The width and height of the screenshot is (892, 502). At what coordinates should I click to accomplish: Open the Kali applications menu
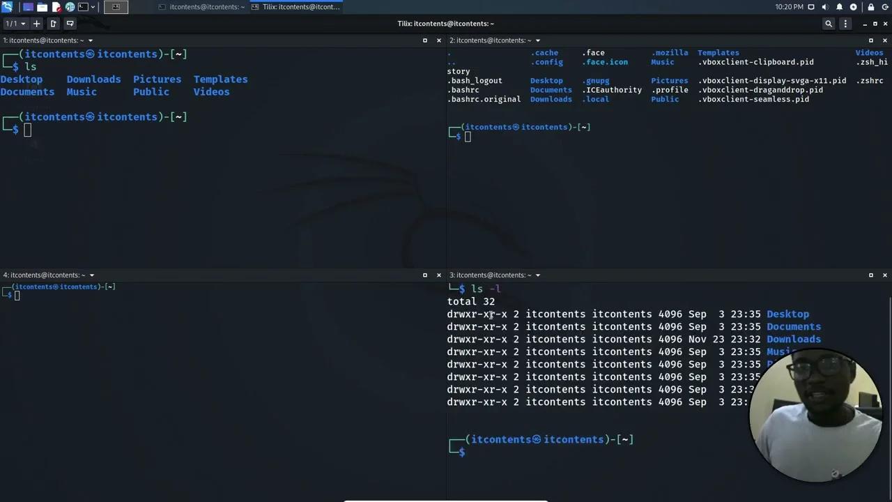(x=7, y=7)
